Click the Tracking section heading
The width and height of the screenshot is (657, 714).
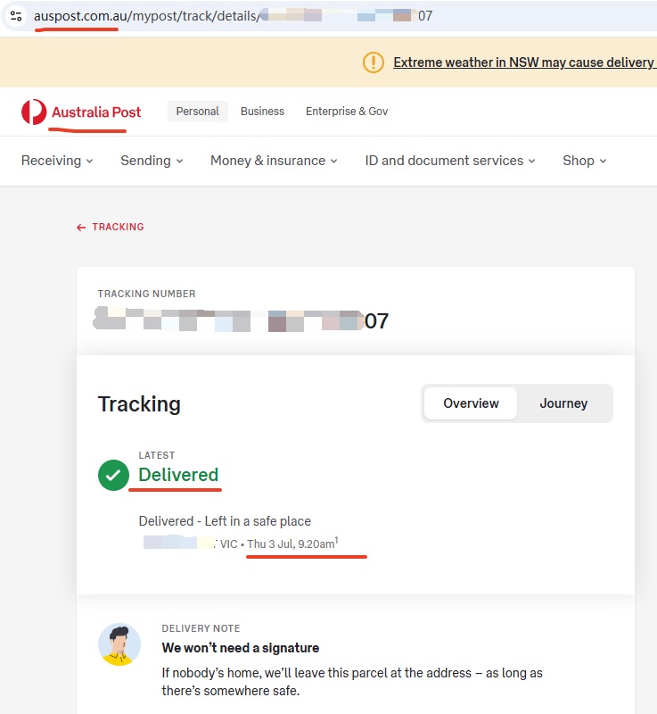(139, 404)
